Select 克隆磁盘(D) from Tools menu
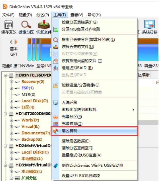The width and height of the screenshot is (159, 181). [x=94, y=124]
